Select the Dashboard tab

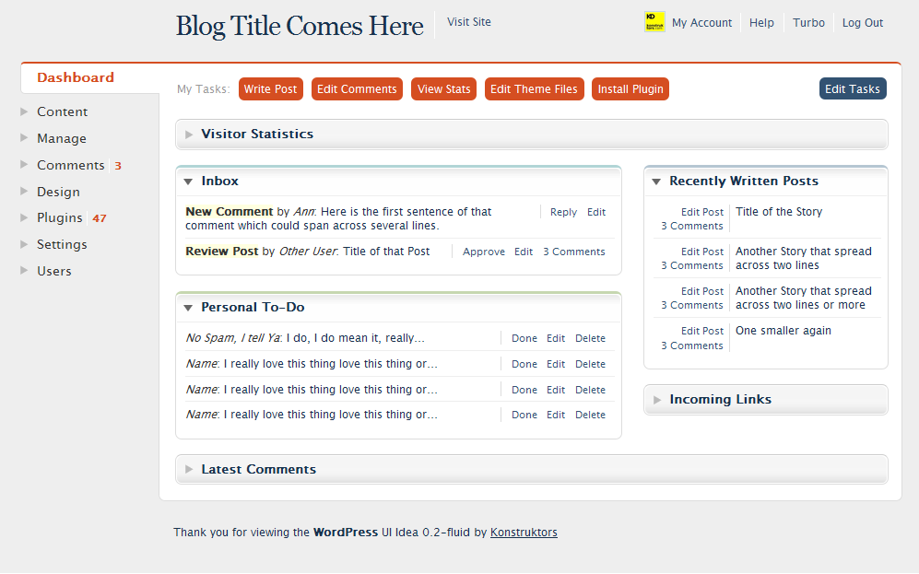point(76,78)
